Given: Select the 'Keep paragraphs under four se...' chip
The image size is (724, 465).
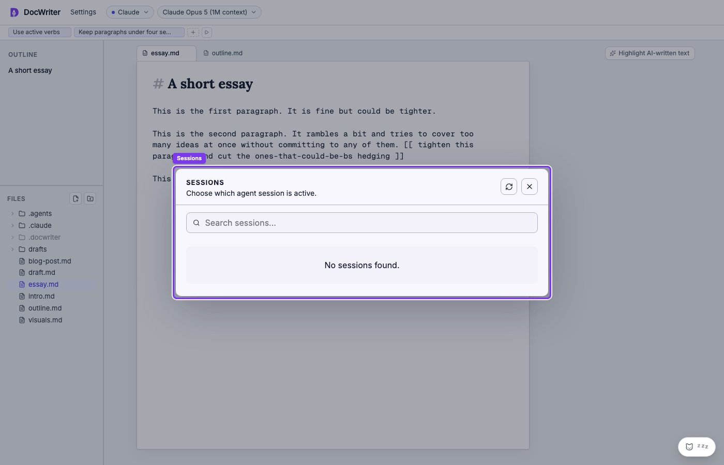Looking at the screenshot, I should (x=129, y=32).
